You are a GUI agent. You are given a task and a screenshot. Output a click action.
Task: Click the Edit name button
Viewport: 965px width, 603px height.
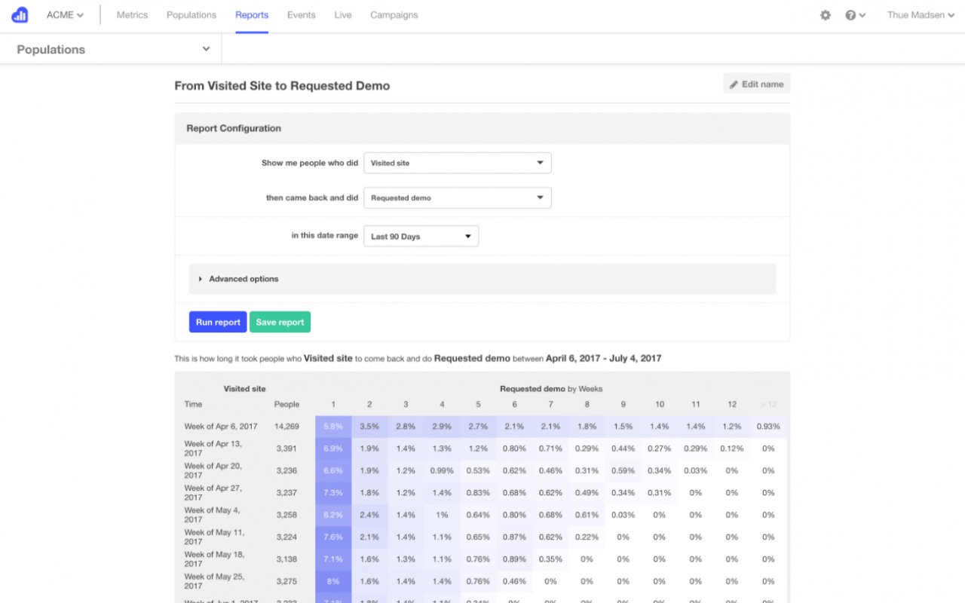point(757,84)
